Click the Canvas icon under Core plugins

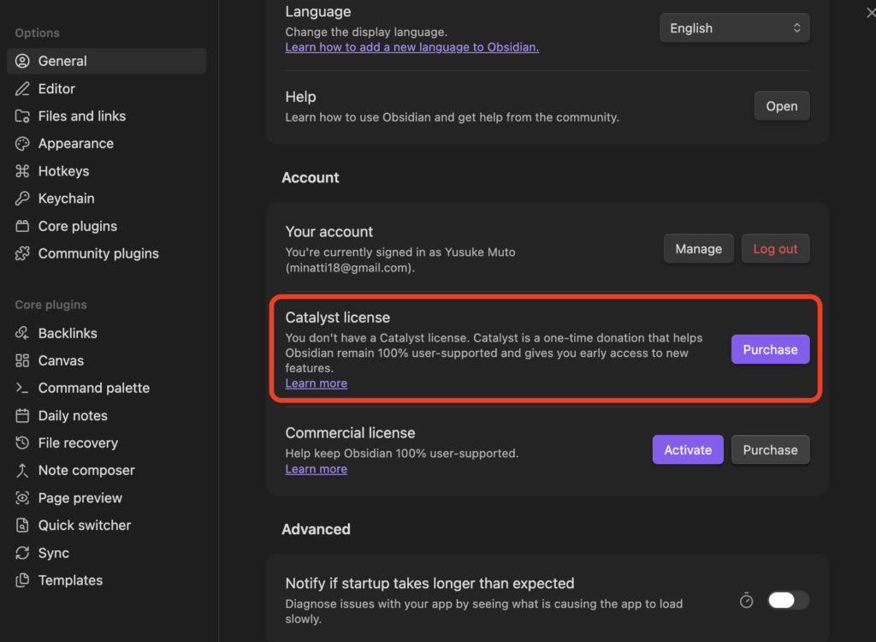[22, 361]
